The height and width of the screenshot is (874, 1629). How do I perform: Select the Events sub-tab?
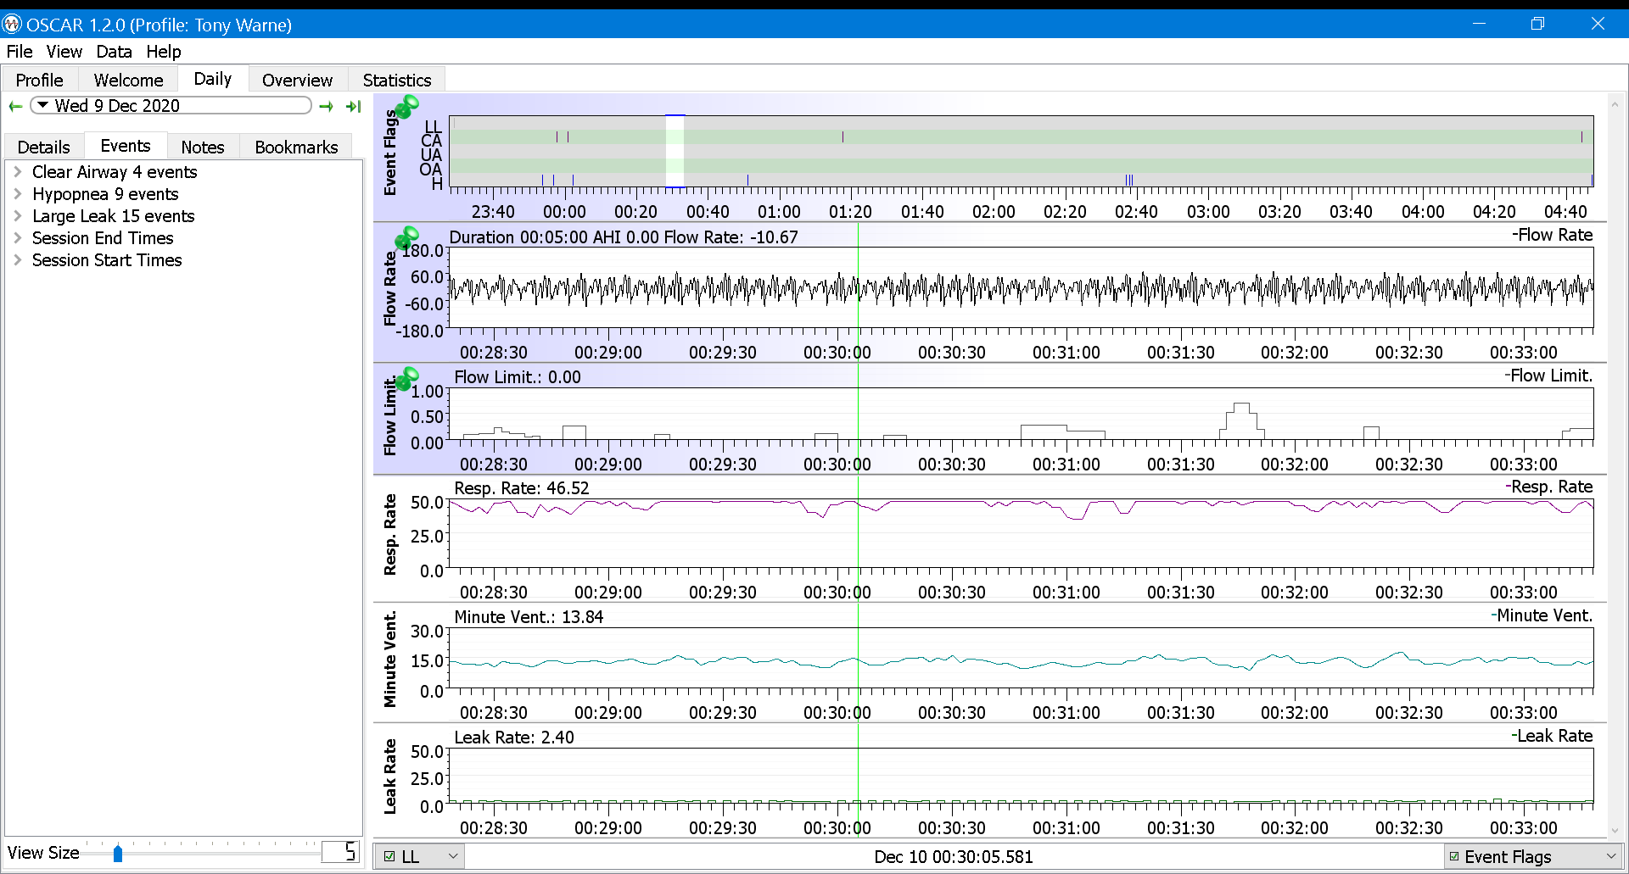pyautogui.click(x=126, y=146)
